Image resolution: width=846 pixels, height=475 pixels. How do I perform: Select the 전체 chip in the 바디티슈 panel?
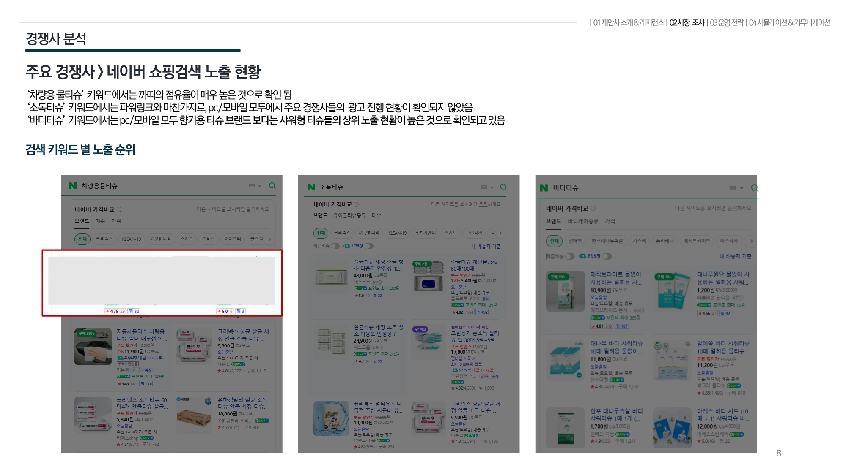(554, 241)
